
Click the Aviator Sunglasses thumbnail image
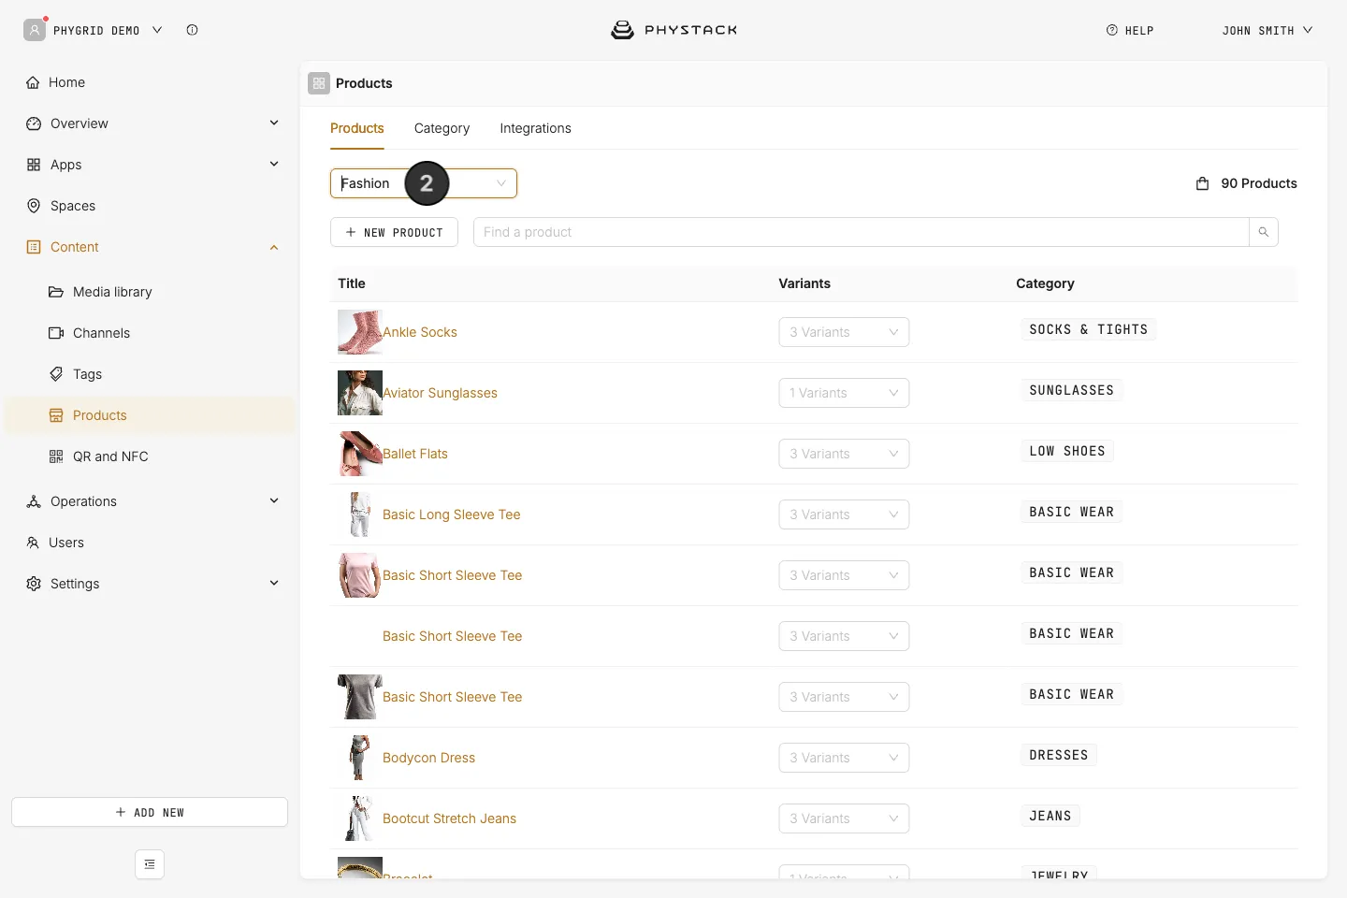click(x=360, y=393)
